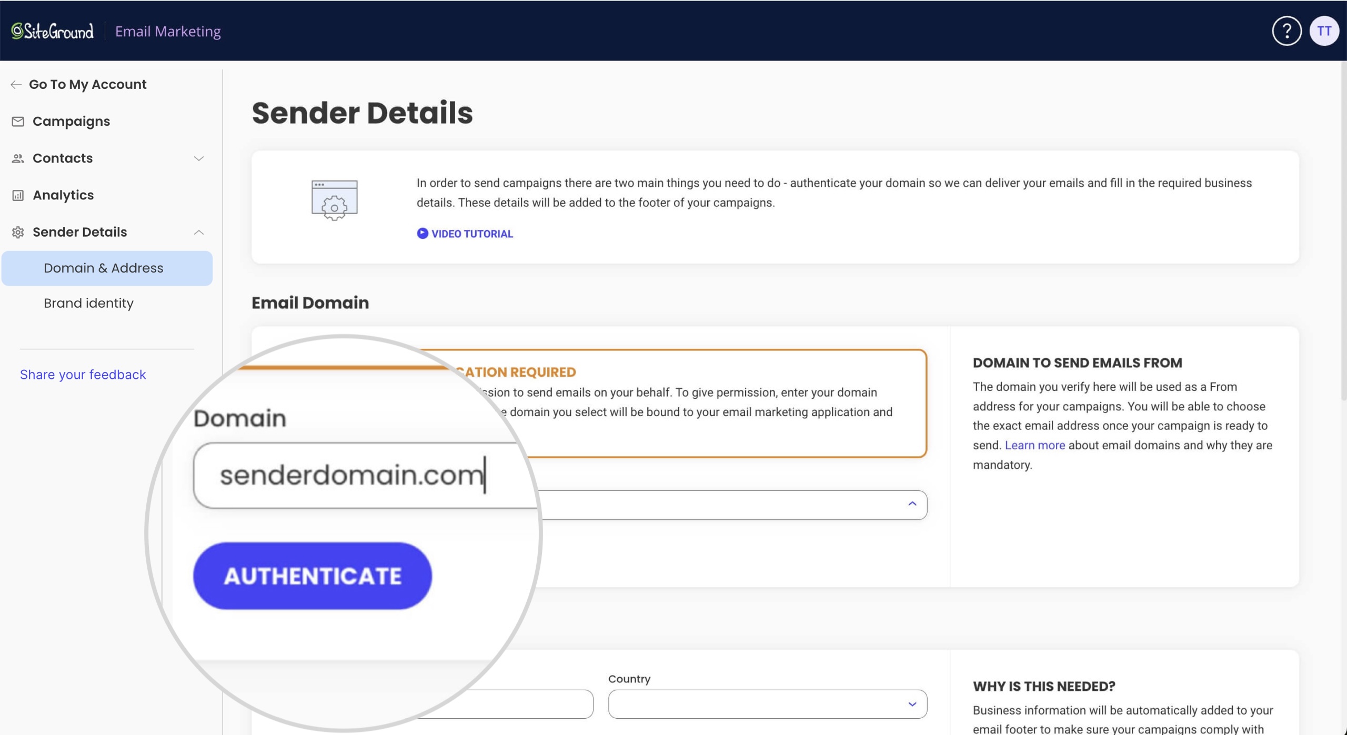Click the user avatar icon top right
Screen dimensions: 1347x735
[x=1323, y=30]
